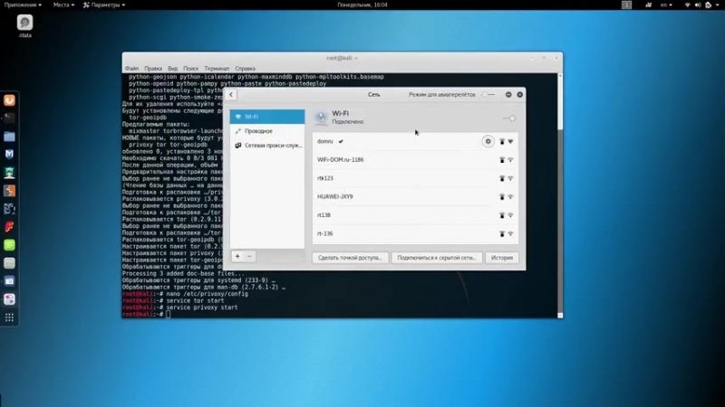Select the domru connected network
The width and height of the screenshot is (725, 407).
pyautogui.click(x=415, y=141)
